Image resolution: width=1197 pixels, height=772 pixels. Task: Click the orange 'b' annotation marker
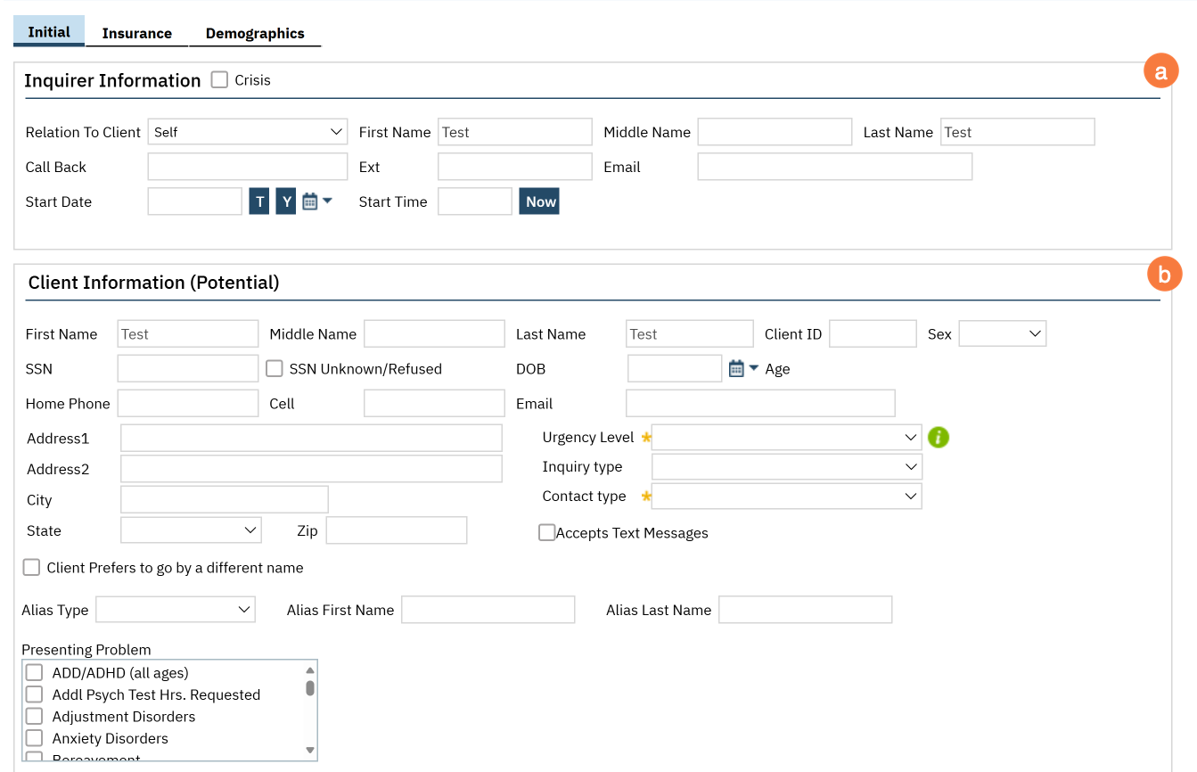[x=1164, y=275]
